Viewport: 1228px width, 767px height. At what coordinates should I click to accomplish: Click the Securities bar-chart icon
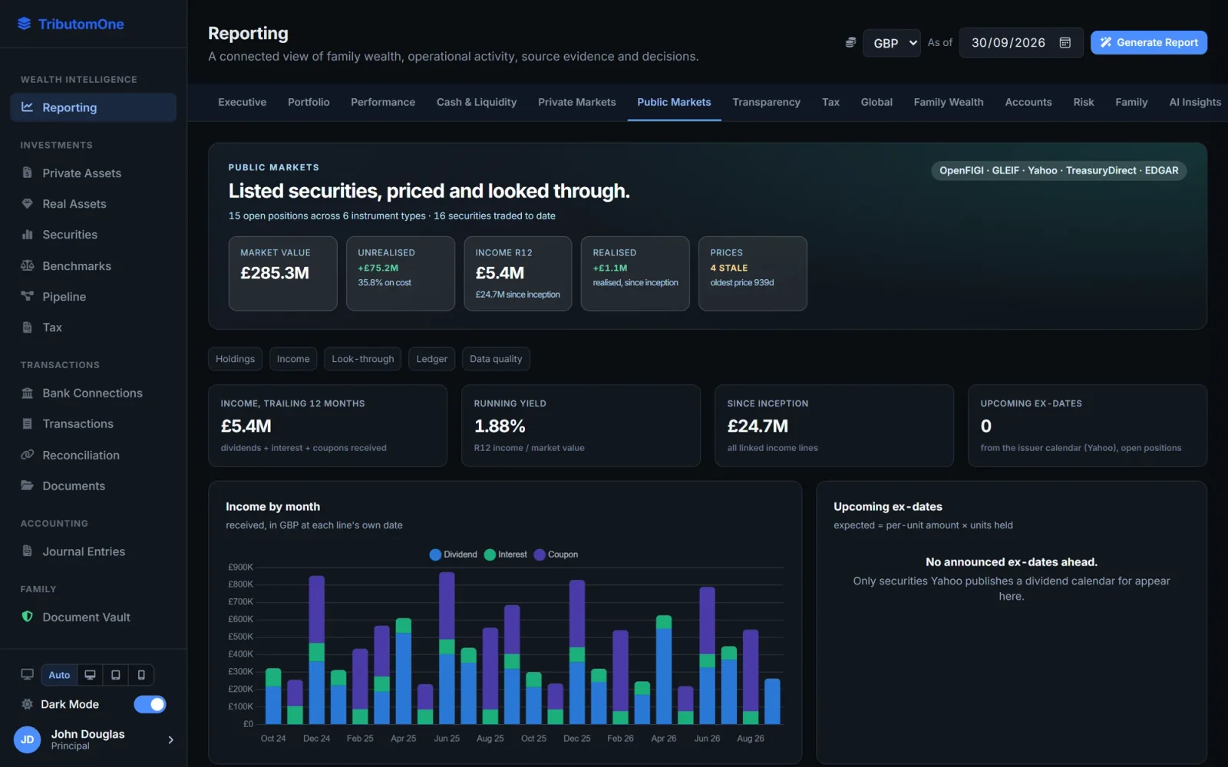click(28, 234)
